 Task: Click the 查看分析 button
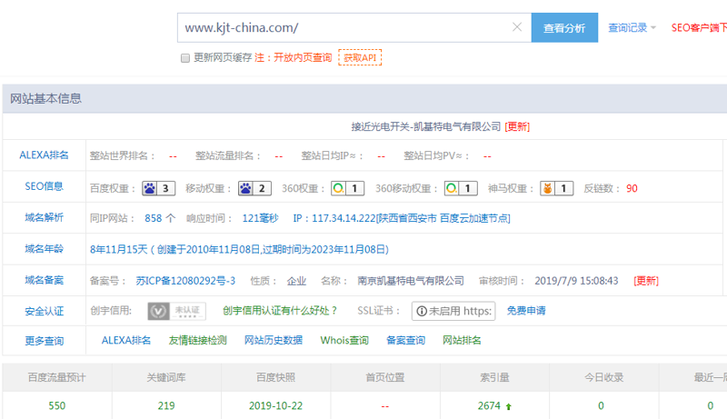564,28
